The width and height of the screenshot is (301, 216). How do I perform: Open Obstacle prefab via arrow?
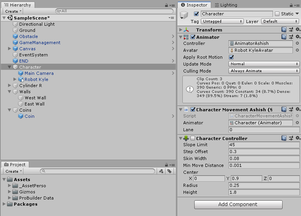tap(173, 36)
